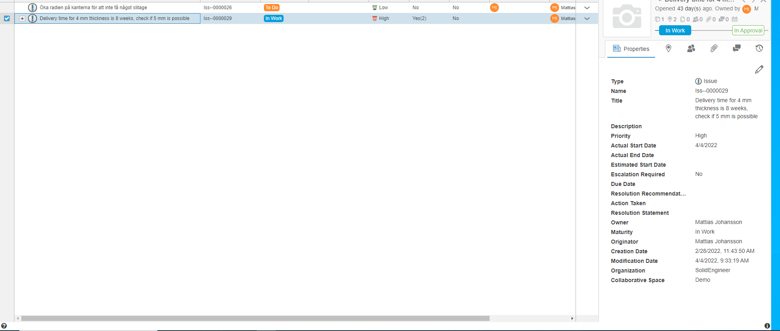Click the help question mark icon
Viewport: 780px width, 331px height.
[x=4, y=326]
